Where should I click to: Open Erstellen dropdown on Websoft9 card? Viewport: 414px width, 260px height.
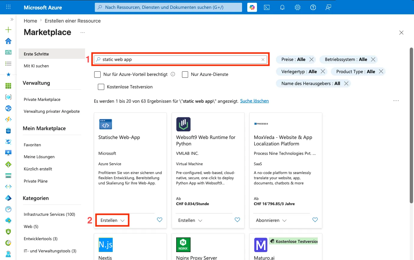click(190, 220)
